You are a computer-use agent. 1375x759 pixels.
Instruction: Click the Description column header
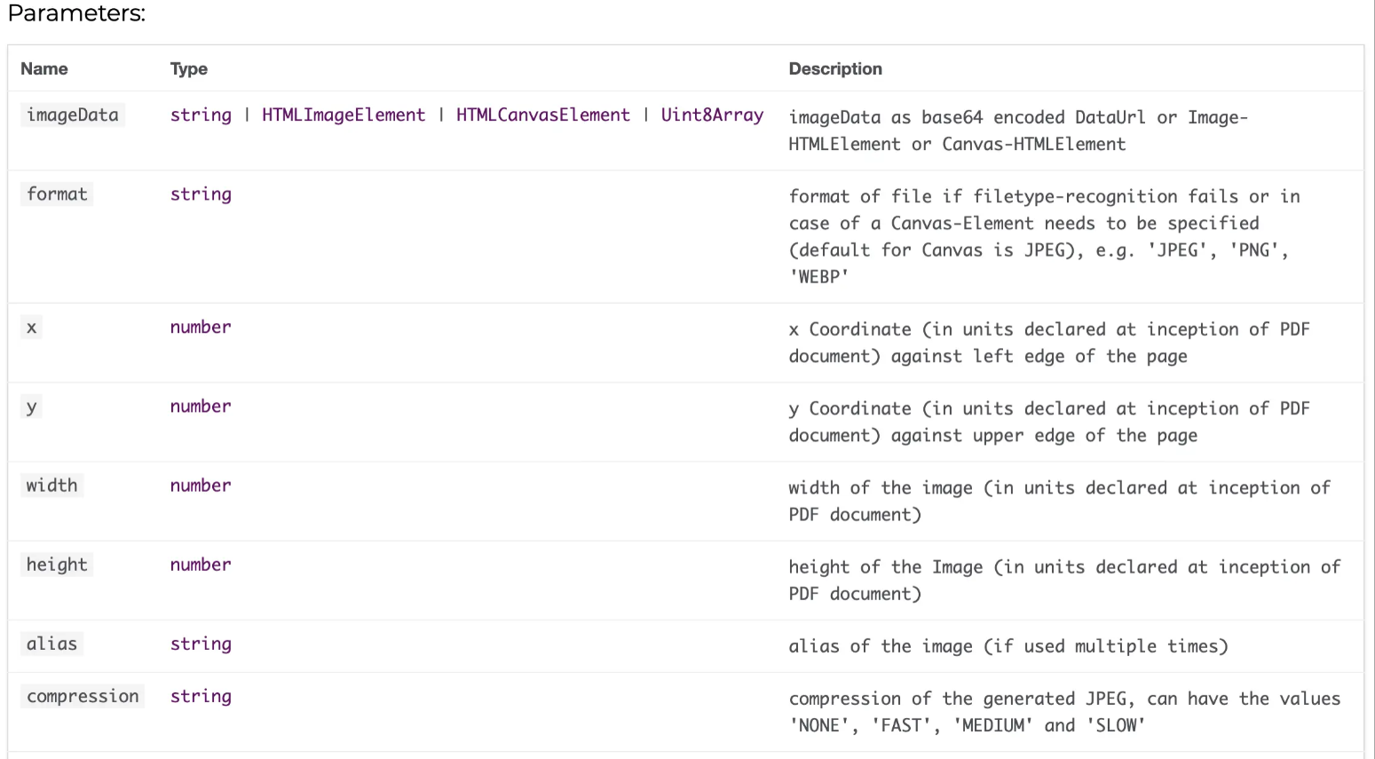pos(835,69)
